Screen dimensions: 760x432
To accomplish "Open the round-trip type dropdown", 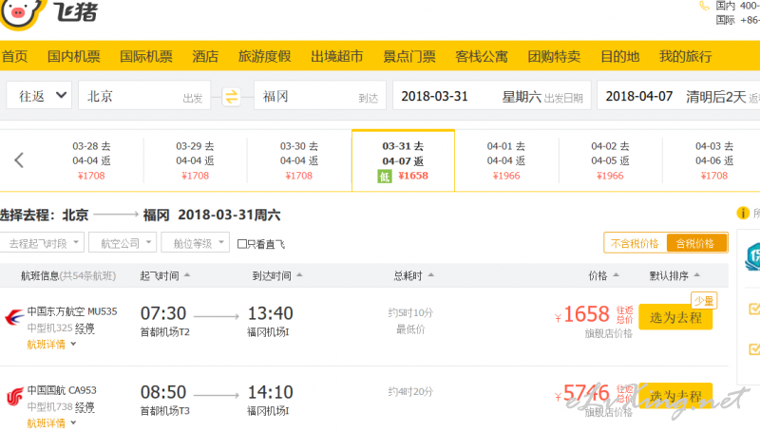I will [x=39, y=95].
